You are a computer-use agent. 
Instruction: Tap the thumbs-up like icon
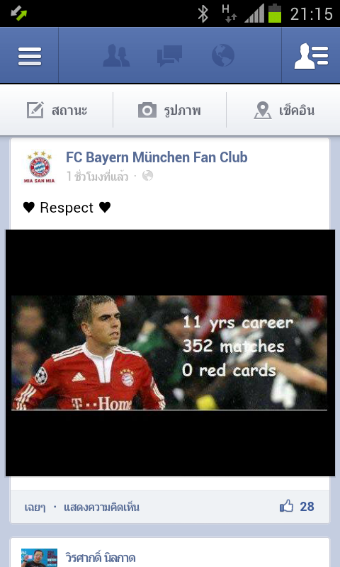pyautogui.click(x=287, y=506)
